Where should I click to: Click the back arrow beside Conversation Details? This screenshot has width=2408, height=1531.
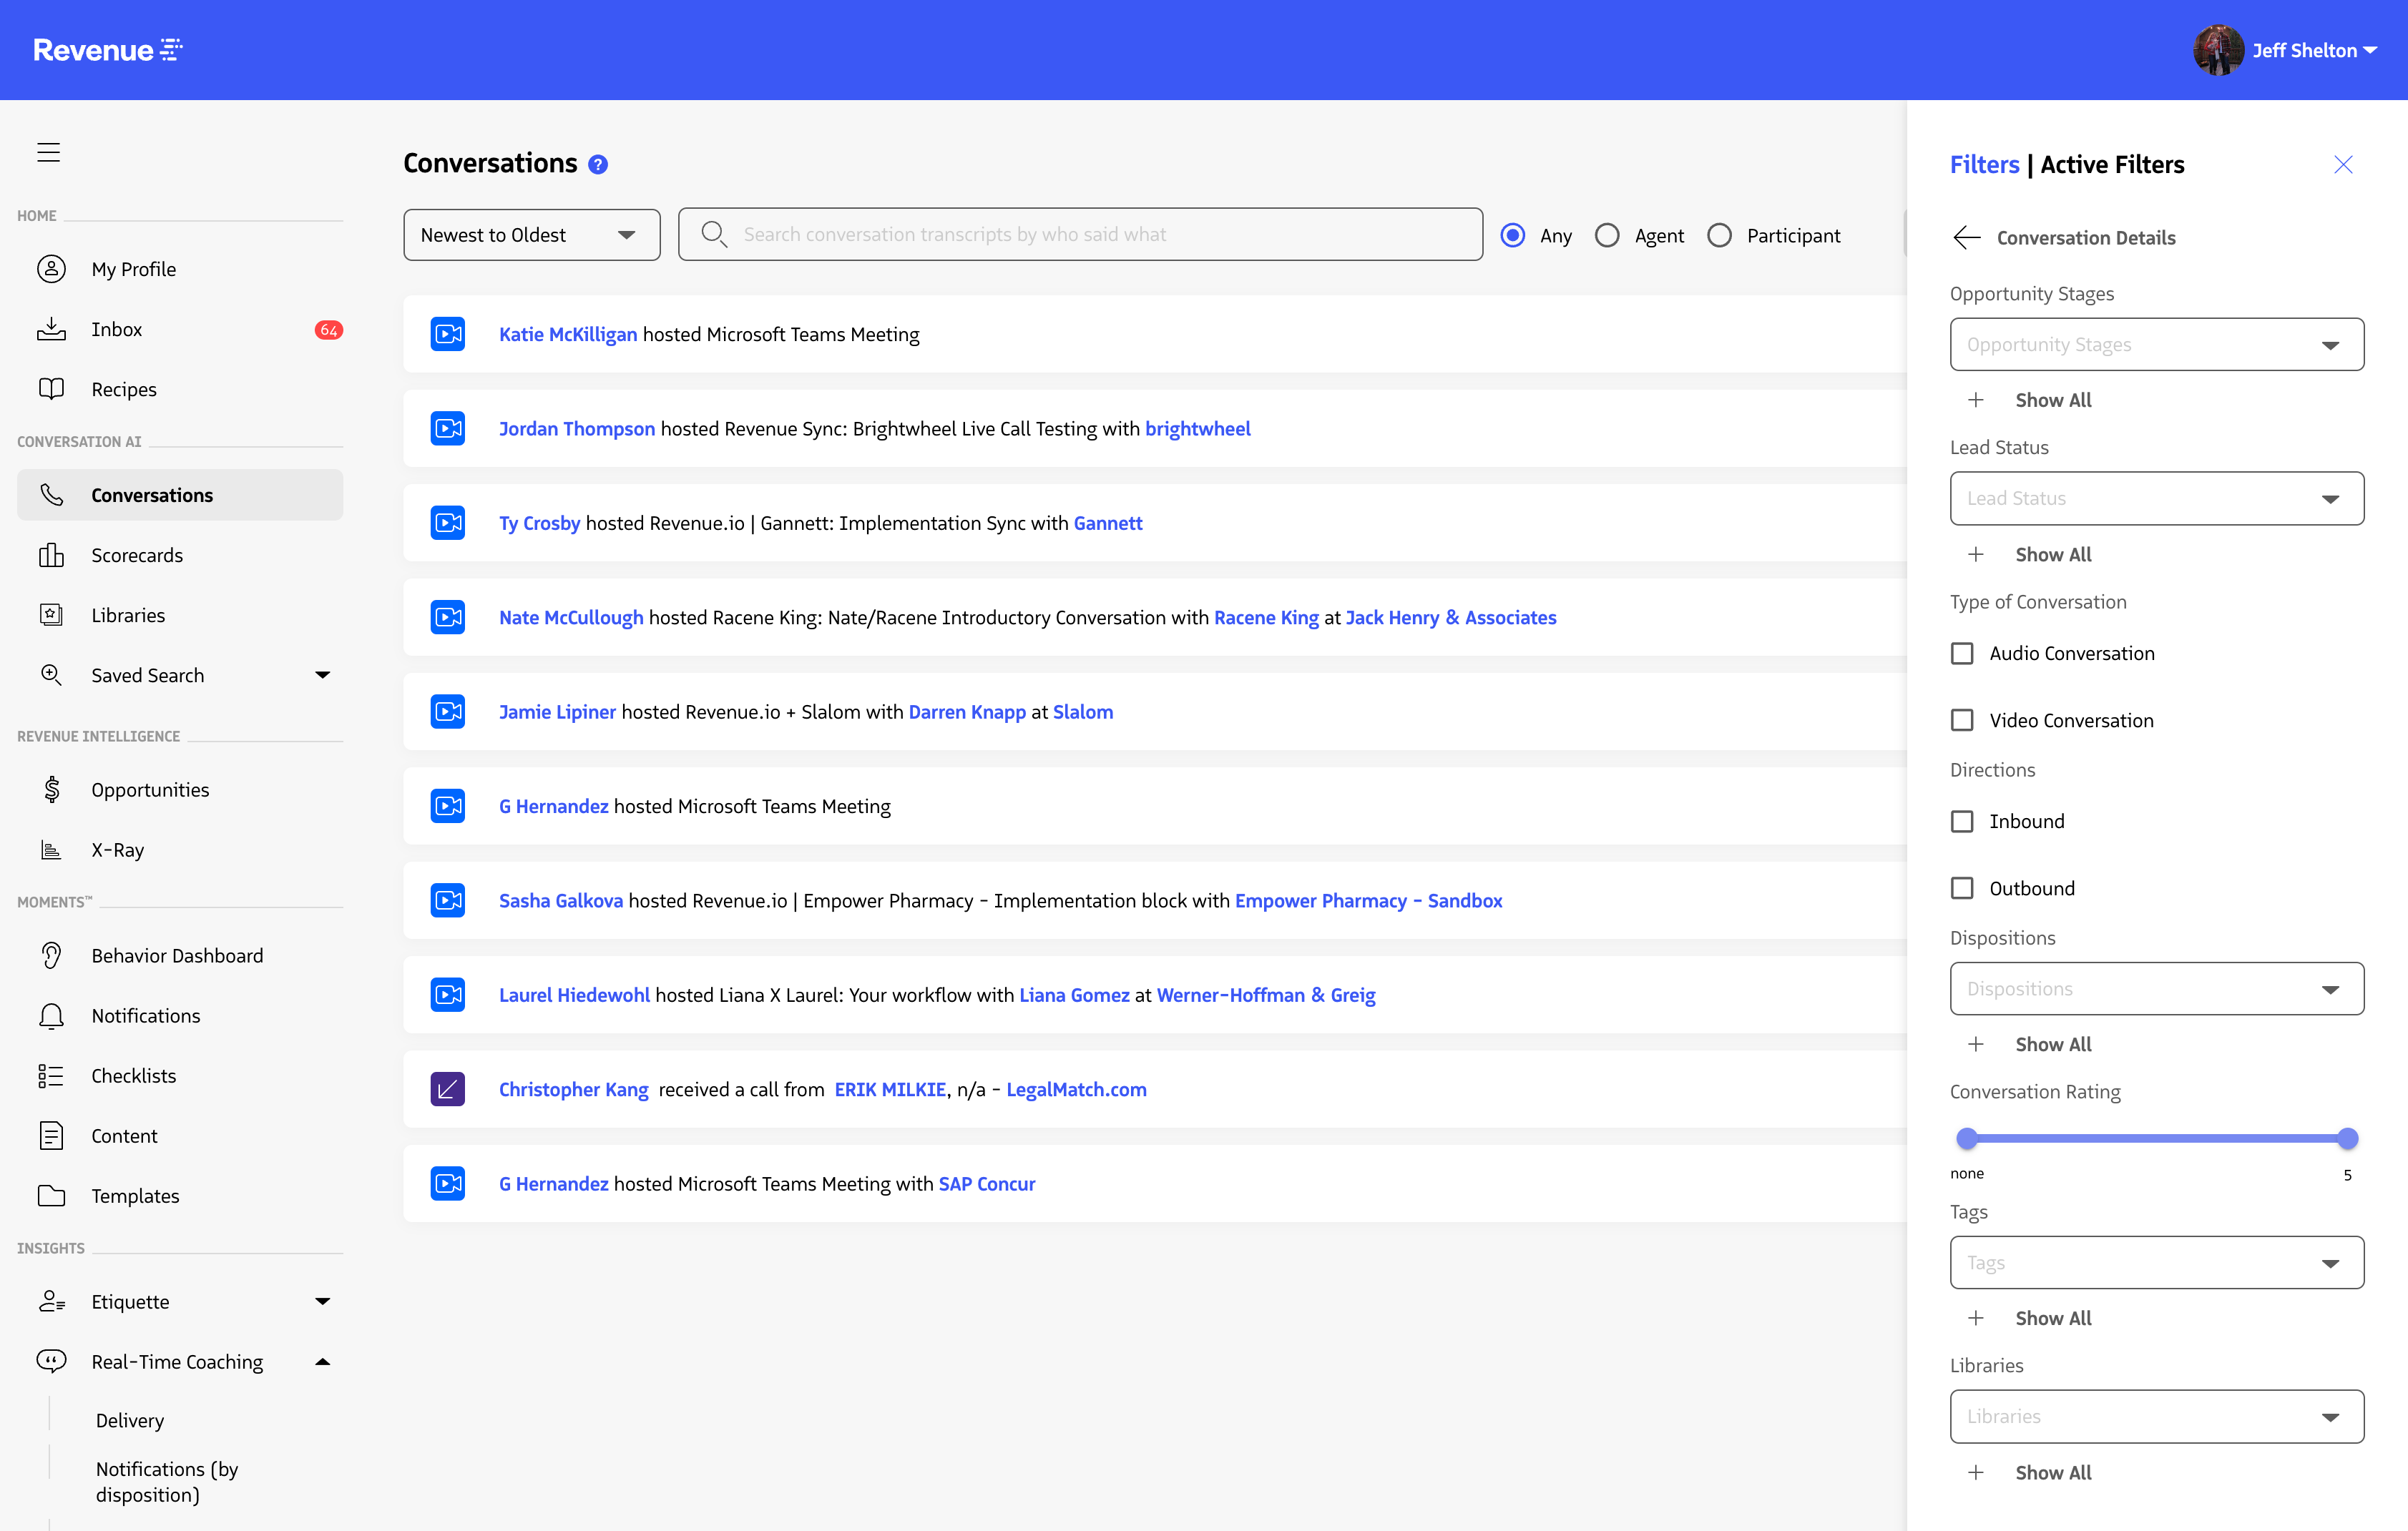[1966, 238]
